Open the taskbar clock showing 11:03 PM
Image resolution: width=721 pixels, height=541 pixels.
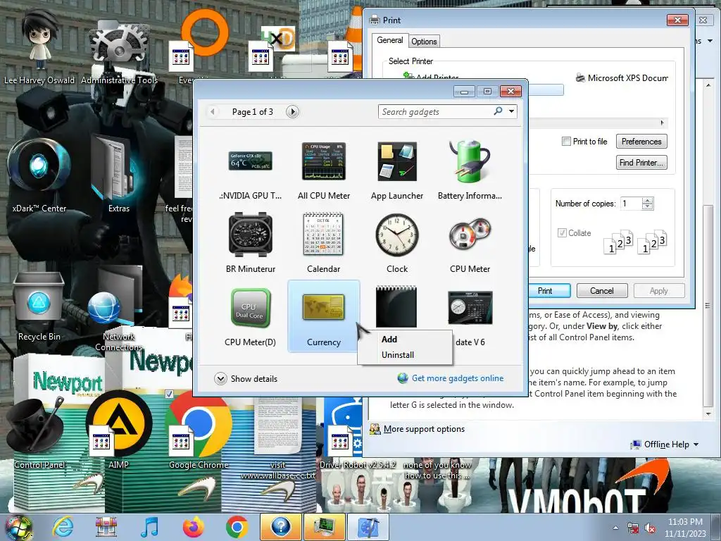685,528
